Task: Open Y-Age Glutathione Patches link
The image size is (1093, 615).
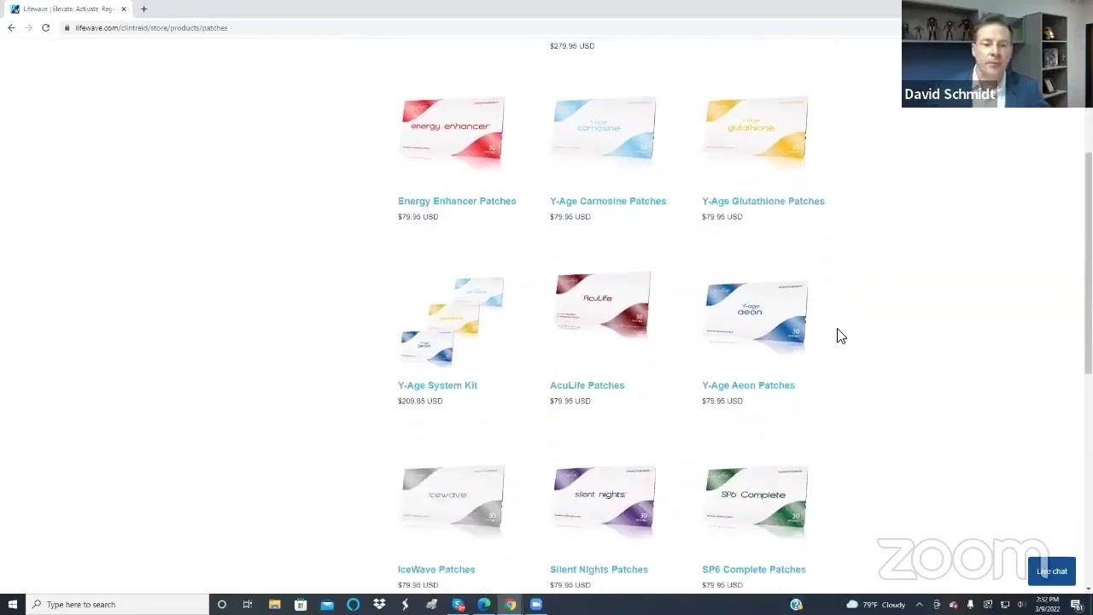Action: point(763,201)
